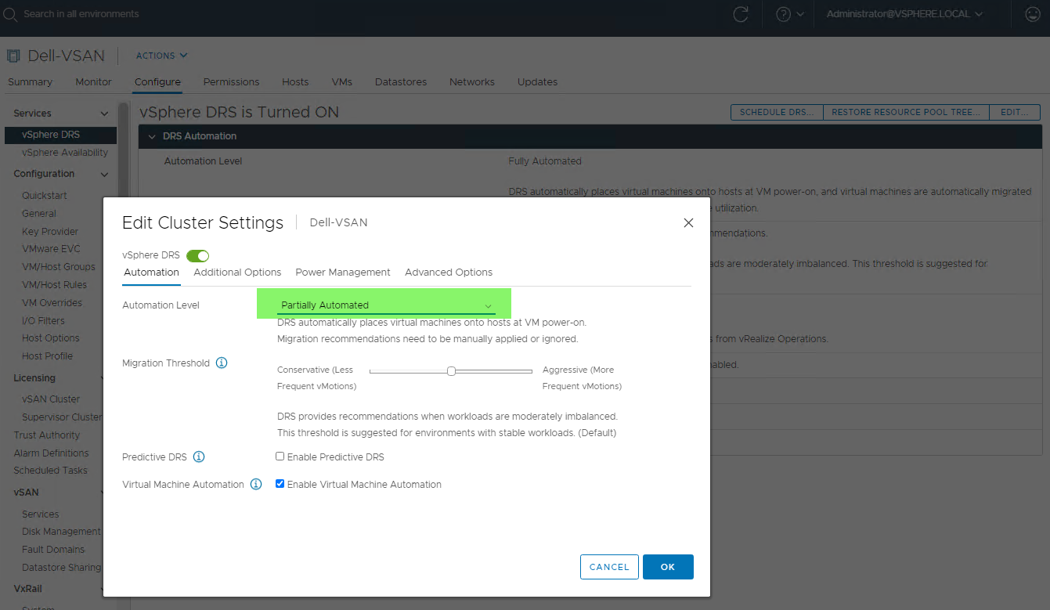Click the Virtual Machine Automation info icon
The width and height of the screenshot is (1050, 610).
coord(256,484)
